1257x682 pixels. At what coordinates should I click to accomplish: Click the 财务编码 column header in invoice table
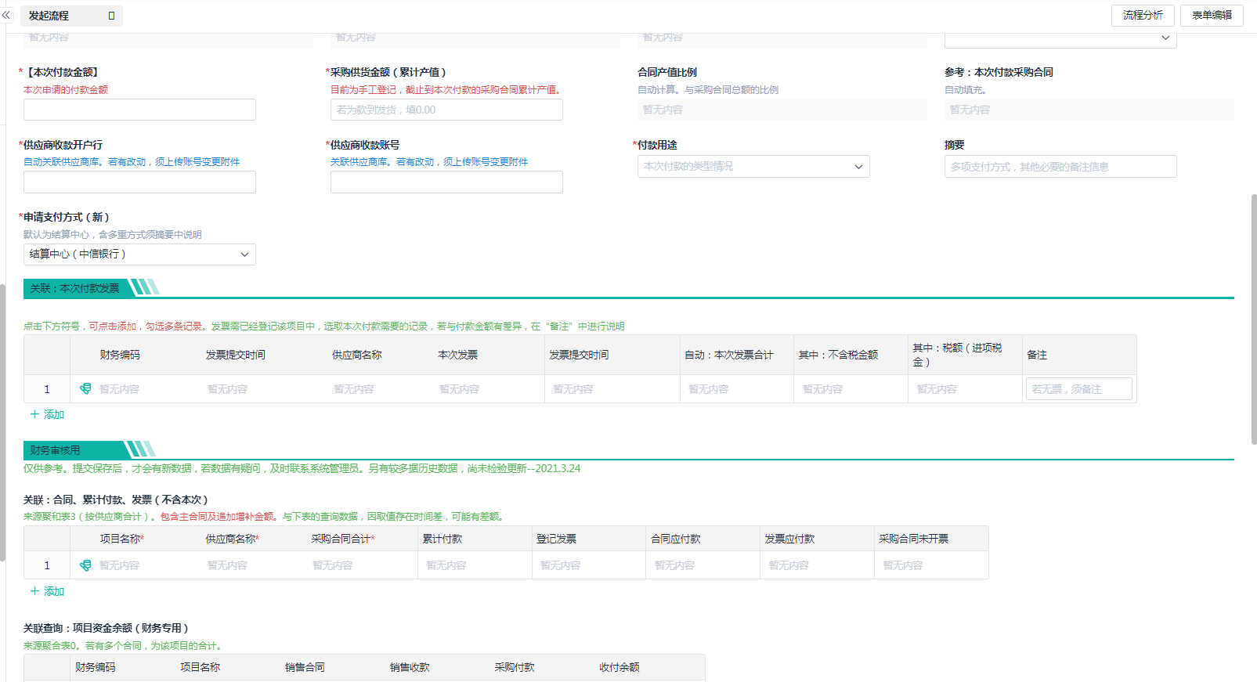(x=120, y=355)
